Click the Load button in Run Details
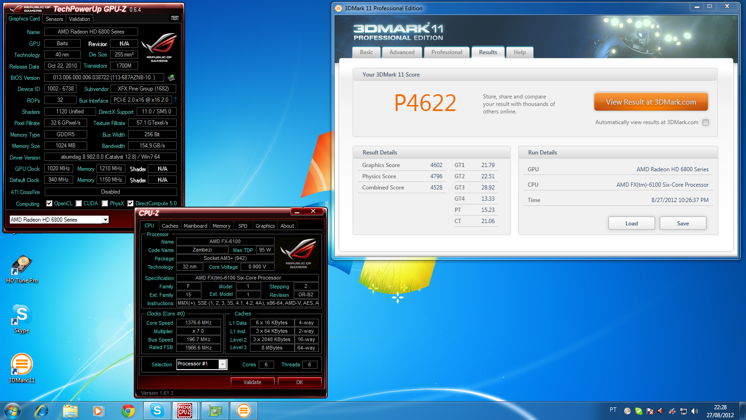Image resolution: width=746 pixels, height=420 pixels. click(632, 223)
